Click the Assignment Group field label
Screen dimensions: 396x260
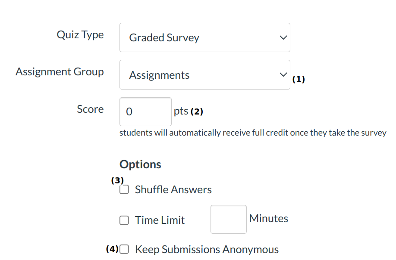click(x=60, y=72)
